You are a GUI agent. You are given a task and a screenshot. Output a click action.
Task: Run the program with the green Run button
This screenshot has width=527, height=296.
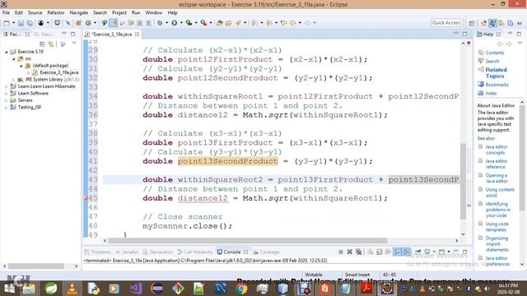click(x=174, y=23)
